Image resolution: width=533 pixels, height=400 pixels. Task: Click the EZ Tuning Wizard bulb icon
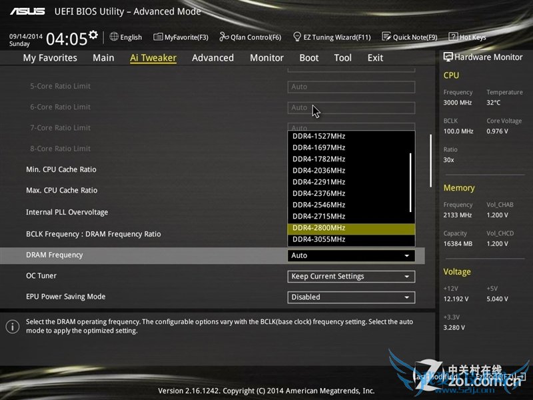click(x=296, y=37)
